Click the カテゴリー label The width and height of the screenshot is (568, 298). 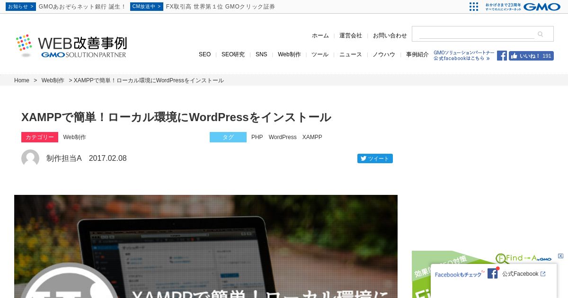[40, 137]
